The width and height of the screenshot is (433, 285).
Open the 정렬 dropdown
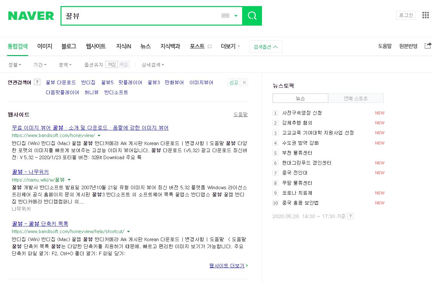(15, 65)
